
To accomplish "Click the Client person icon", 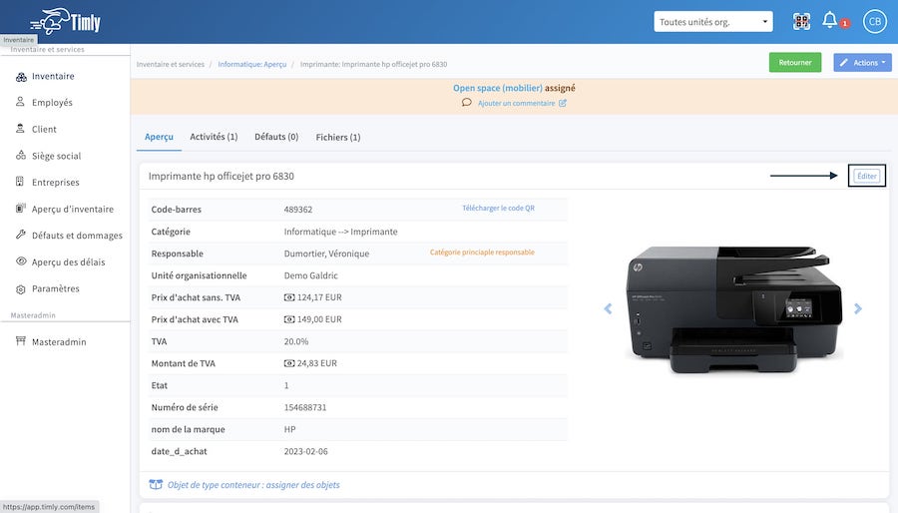I will (20, 129).
